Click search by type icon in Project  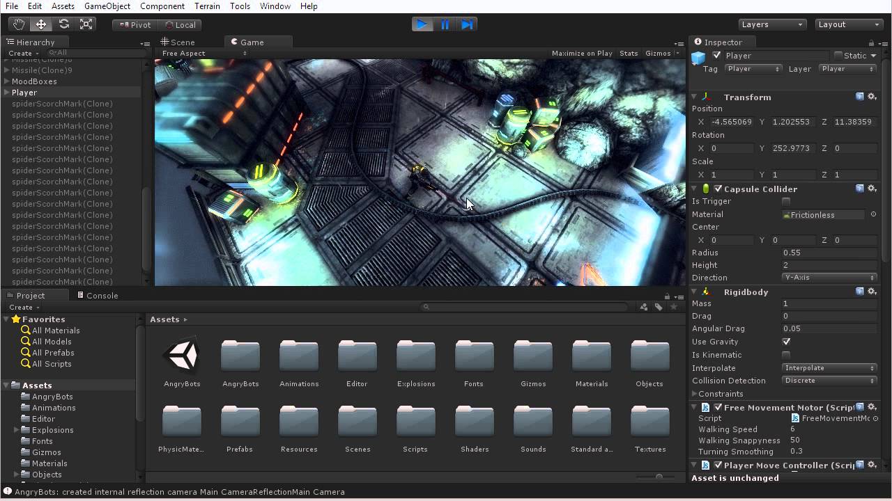point(644,307)
